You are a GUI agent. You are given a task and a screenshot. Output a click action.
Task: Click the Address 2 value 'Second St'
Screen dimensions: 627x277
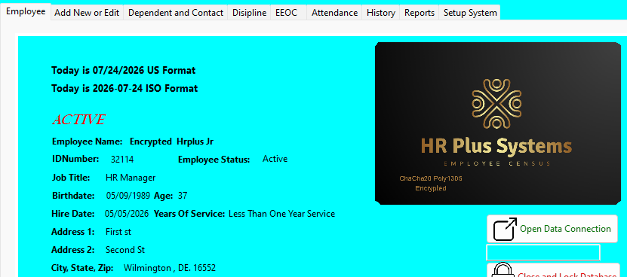pyautogui.click(x=125, y=250)
